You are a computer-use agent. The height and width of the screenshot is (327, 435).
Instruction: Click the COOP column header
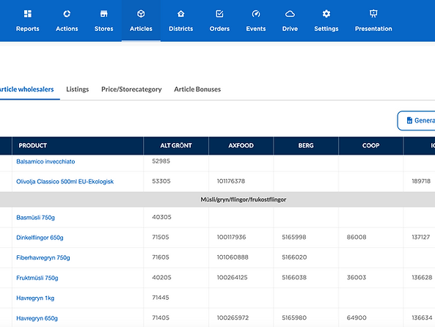(370, 146)
